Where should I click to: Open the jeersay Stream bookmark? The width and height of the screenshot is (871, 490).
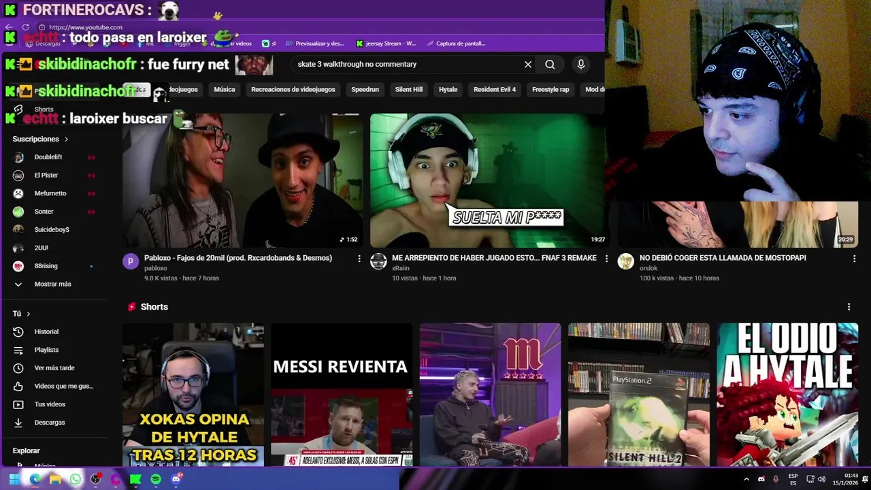(x=386, y=44)
